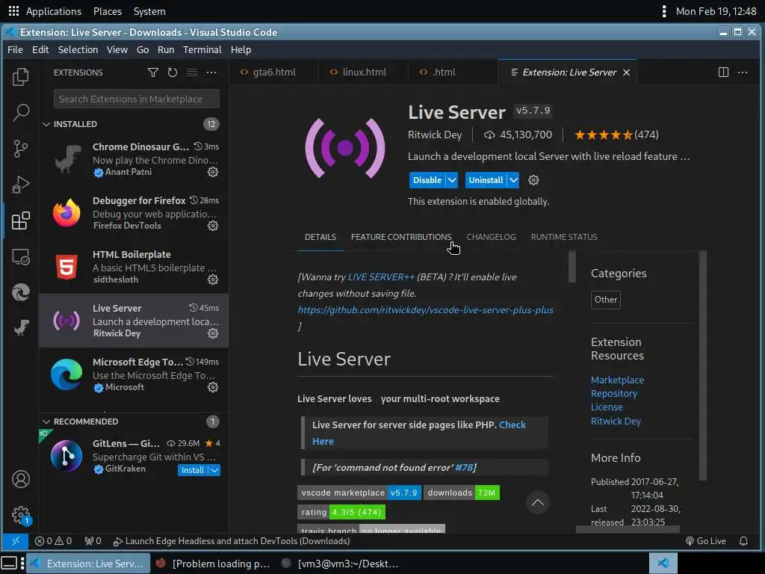Open GitLens Install dropdown arrow
765x574 pixels.
214,470
